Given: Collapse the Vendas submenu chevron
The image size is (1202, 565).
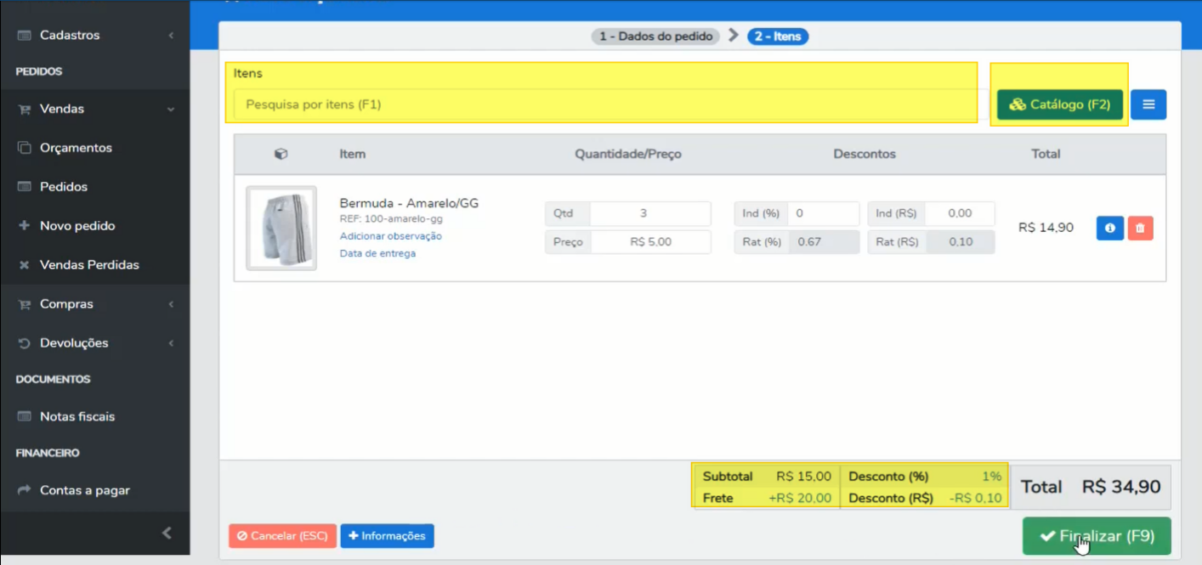Looking at the screenshot, I should (x=171, y=109).
